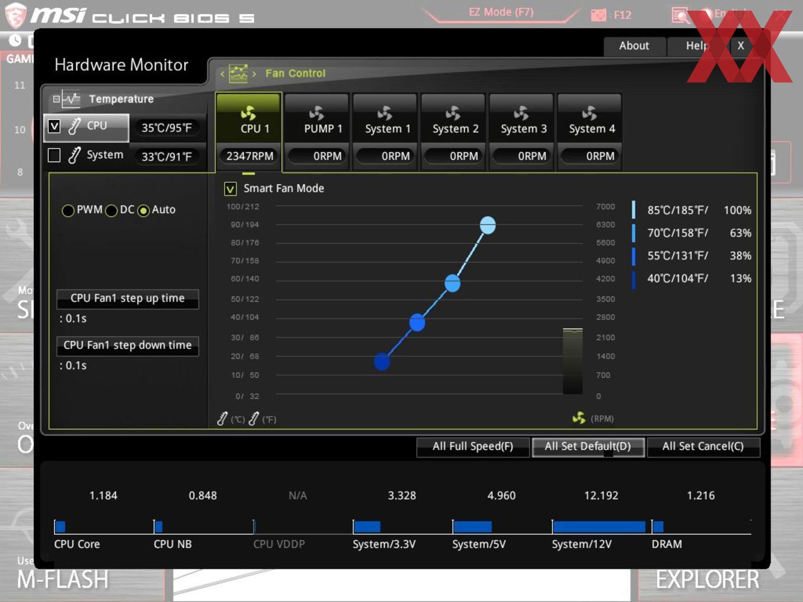Click M-FLASH in the background BIOS

coord(63,580)
